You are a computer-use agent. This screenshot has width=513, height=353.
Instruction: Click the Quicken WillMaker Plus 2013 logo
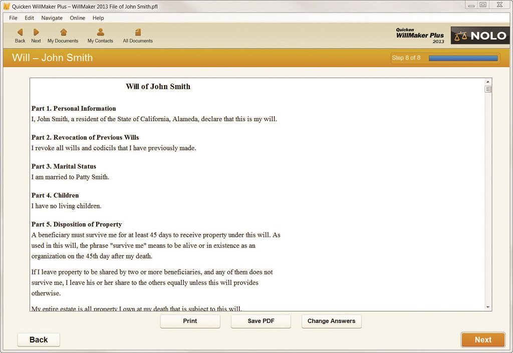[x=420, y=36]
